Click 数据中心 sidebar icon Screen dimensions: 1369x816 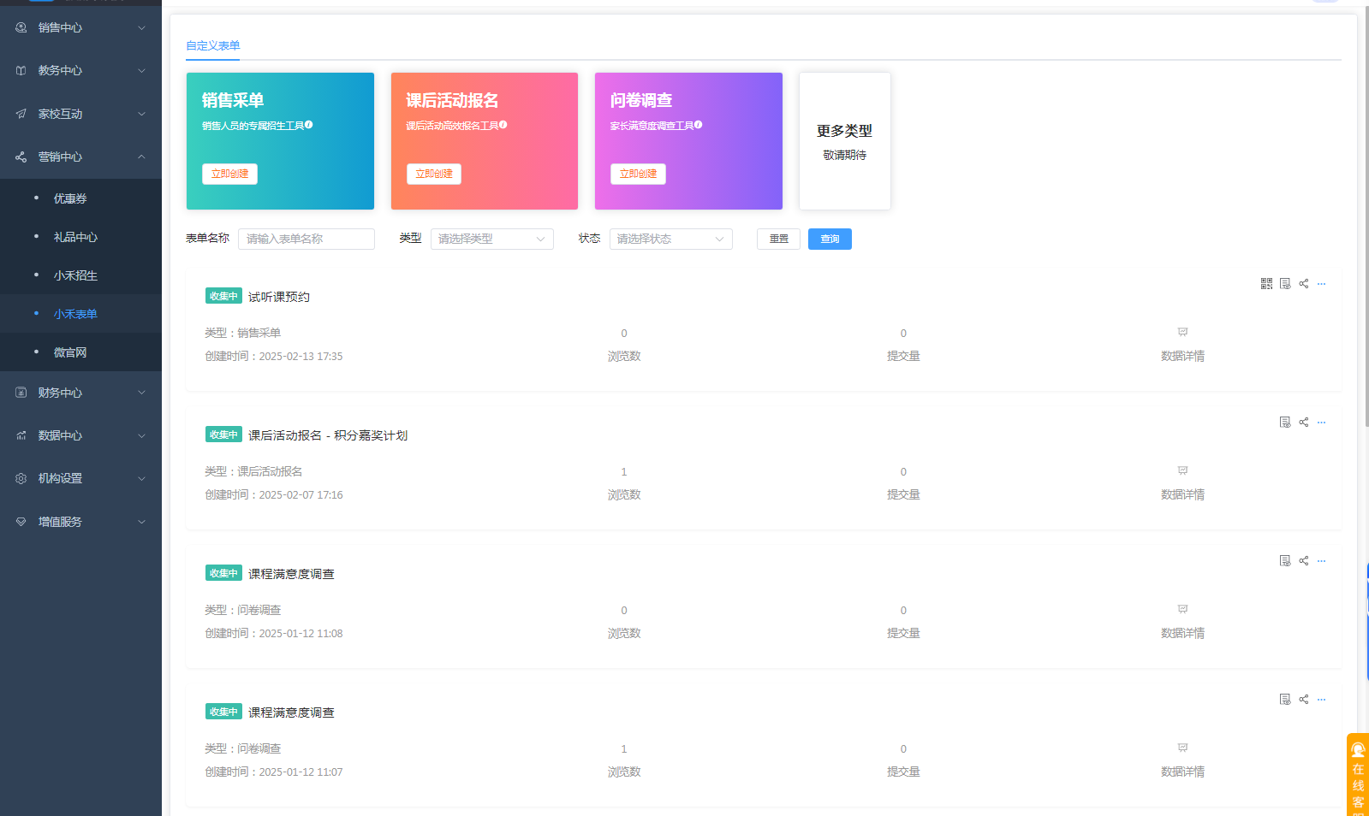pyautogui.click(x=21, y=435)
